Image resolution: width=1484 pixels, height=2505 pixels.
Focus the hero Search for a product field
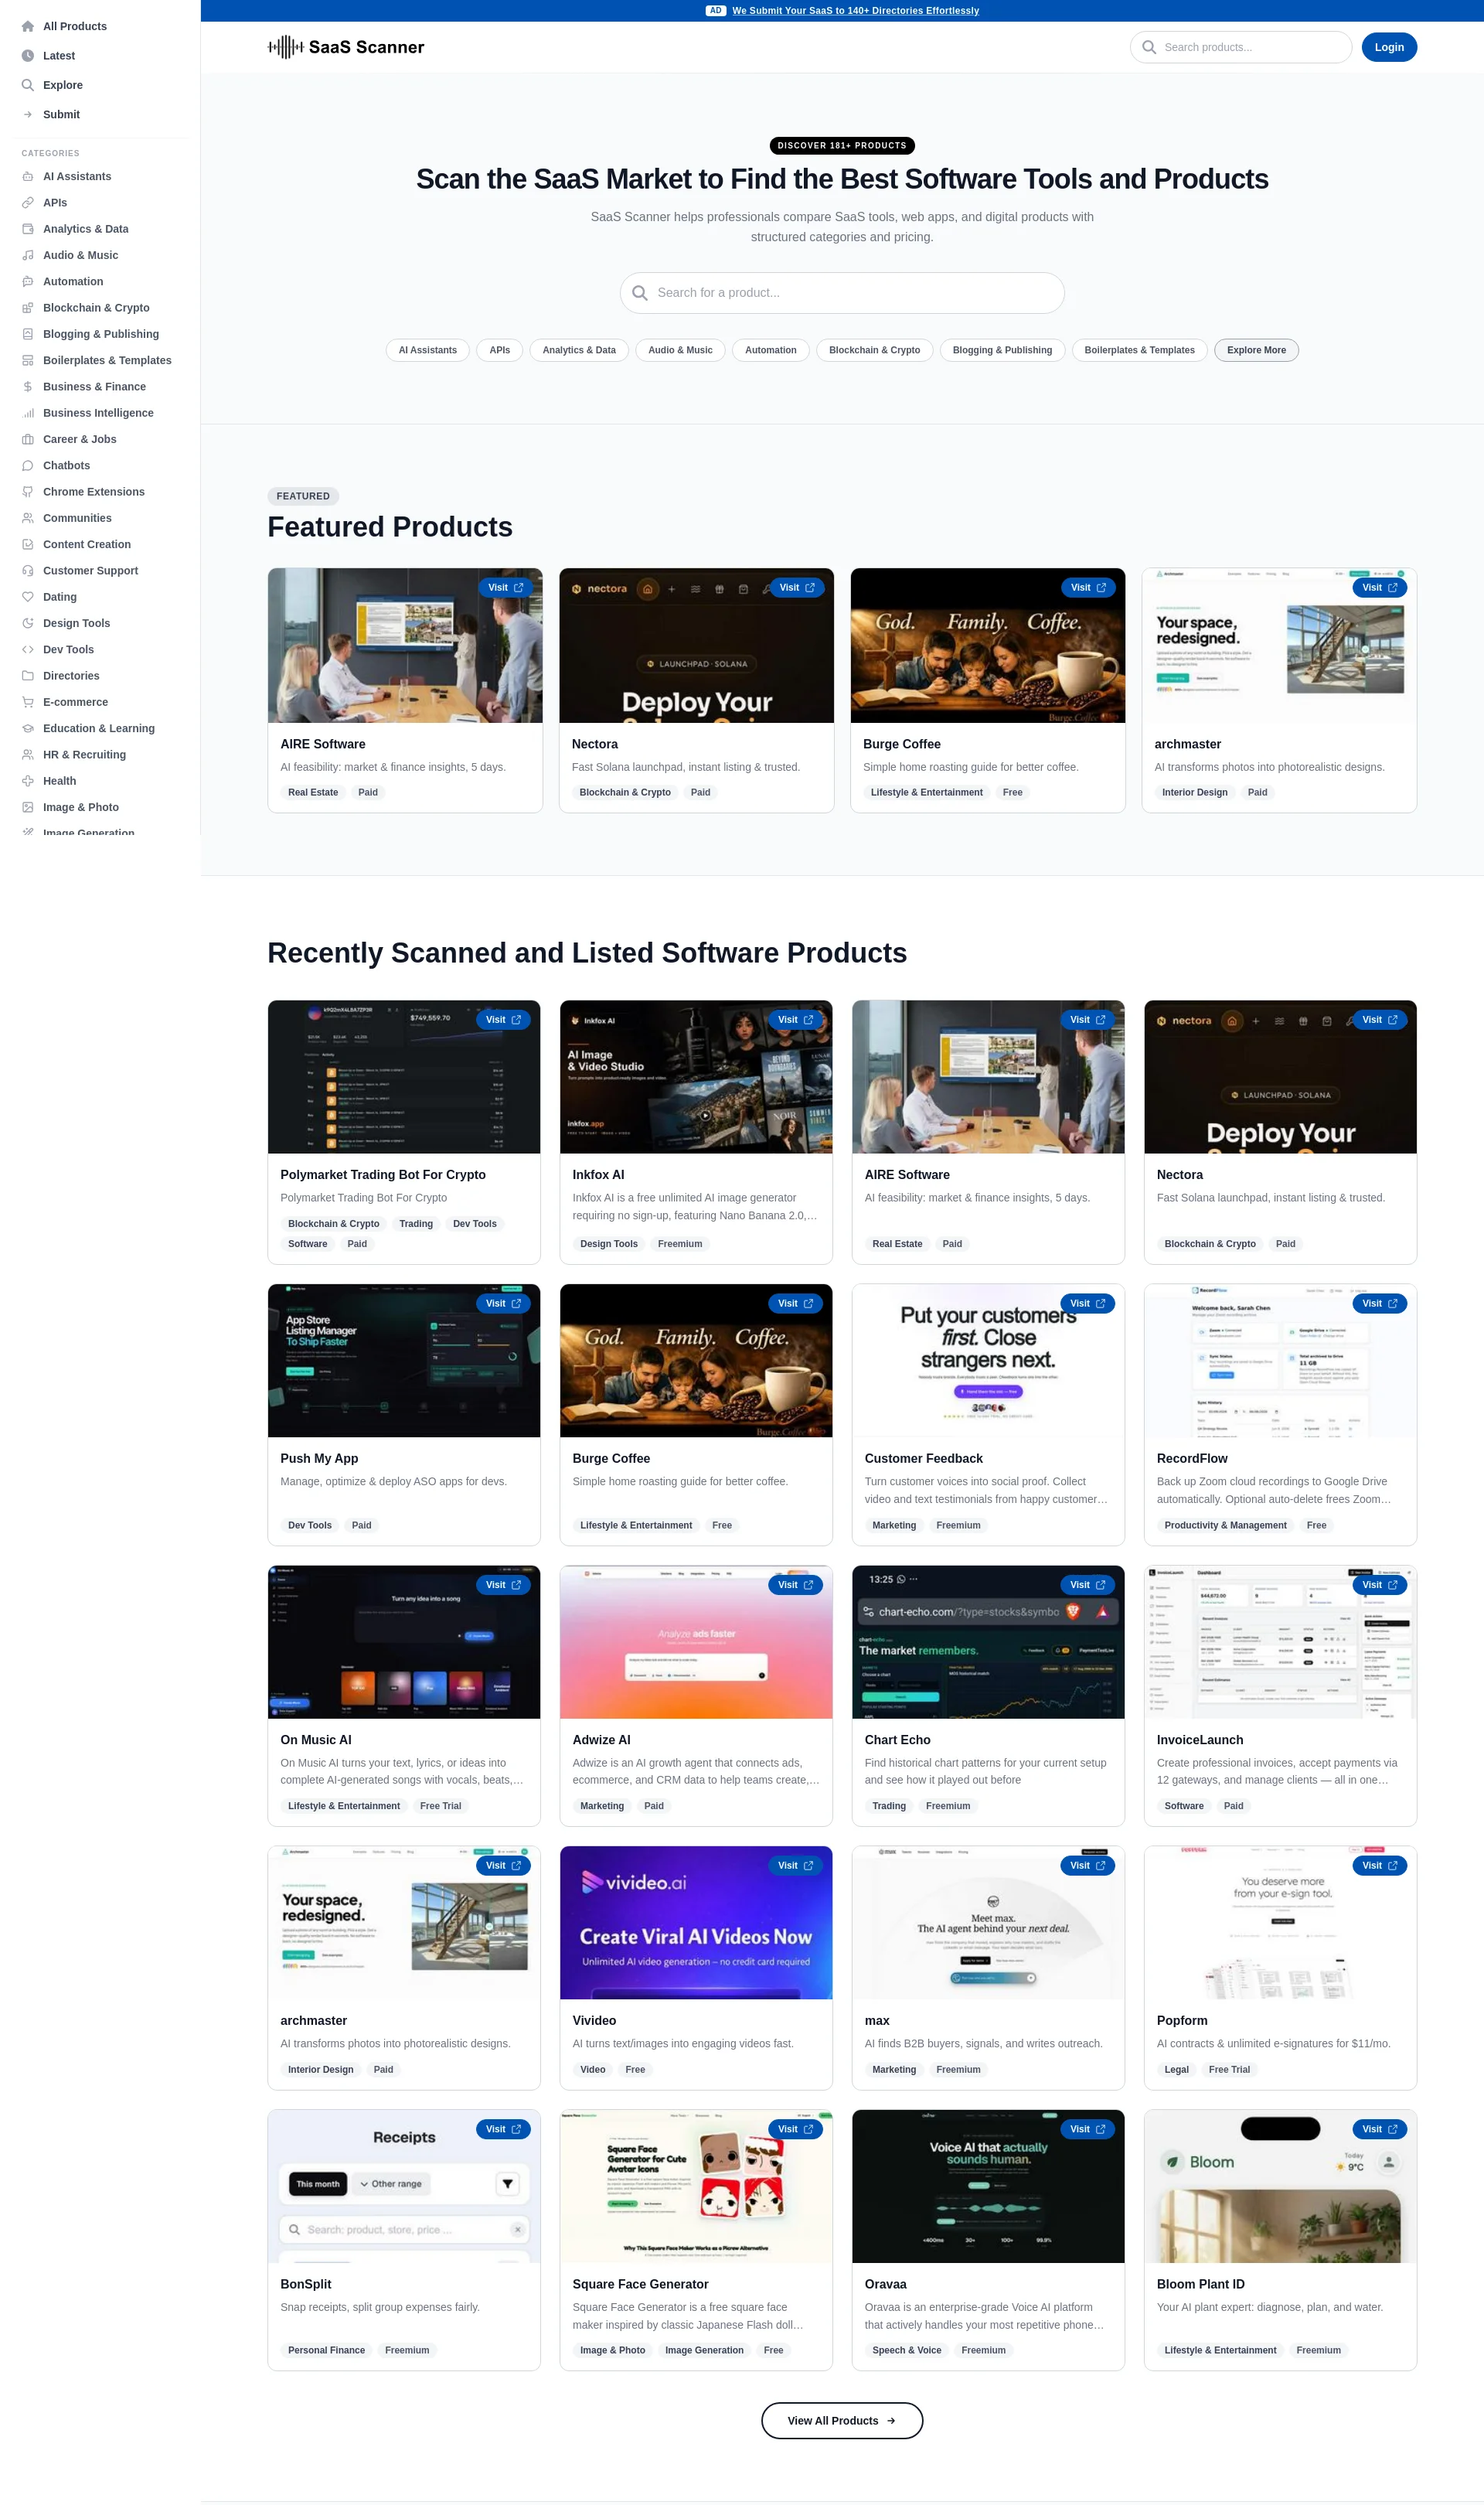(842, 293)
